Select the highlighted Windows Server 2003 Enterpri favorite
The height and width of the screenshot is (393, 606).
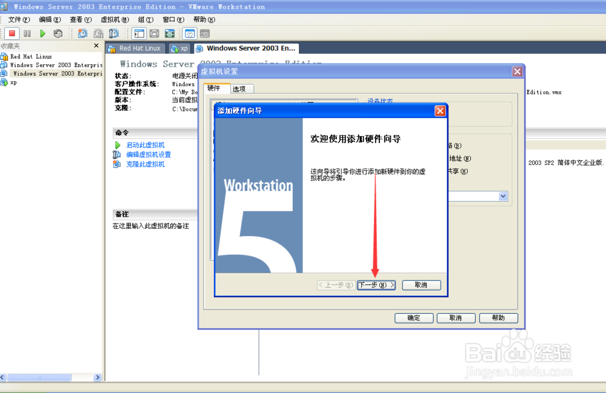click(x=58, y=73)
